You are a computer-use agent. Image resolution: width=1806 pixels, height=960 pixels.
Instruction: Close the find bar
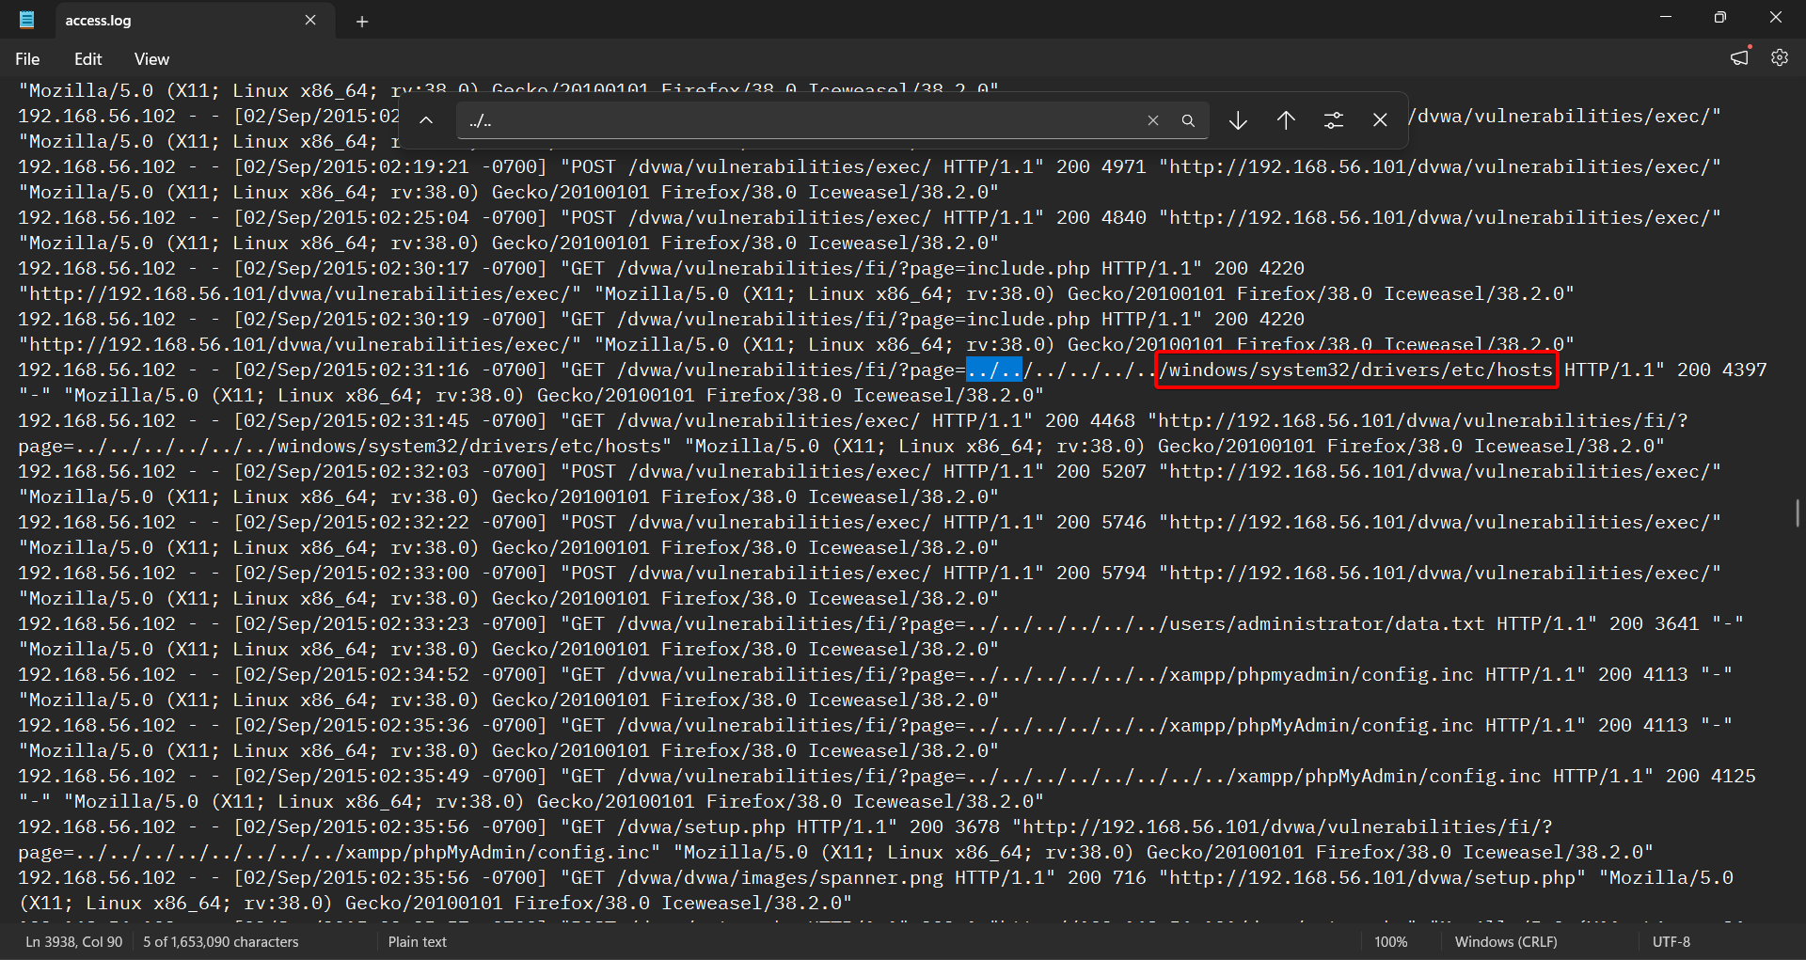tap(1380, 120)
